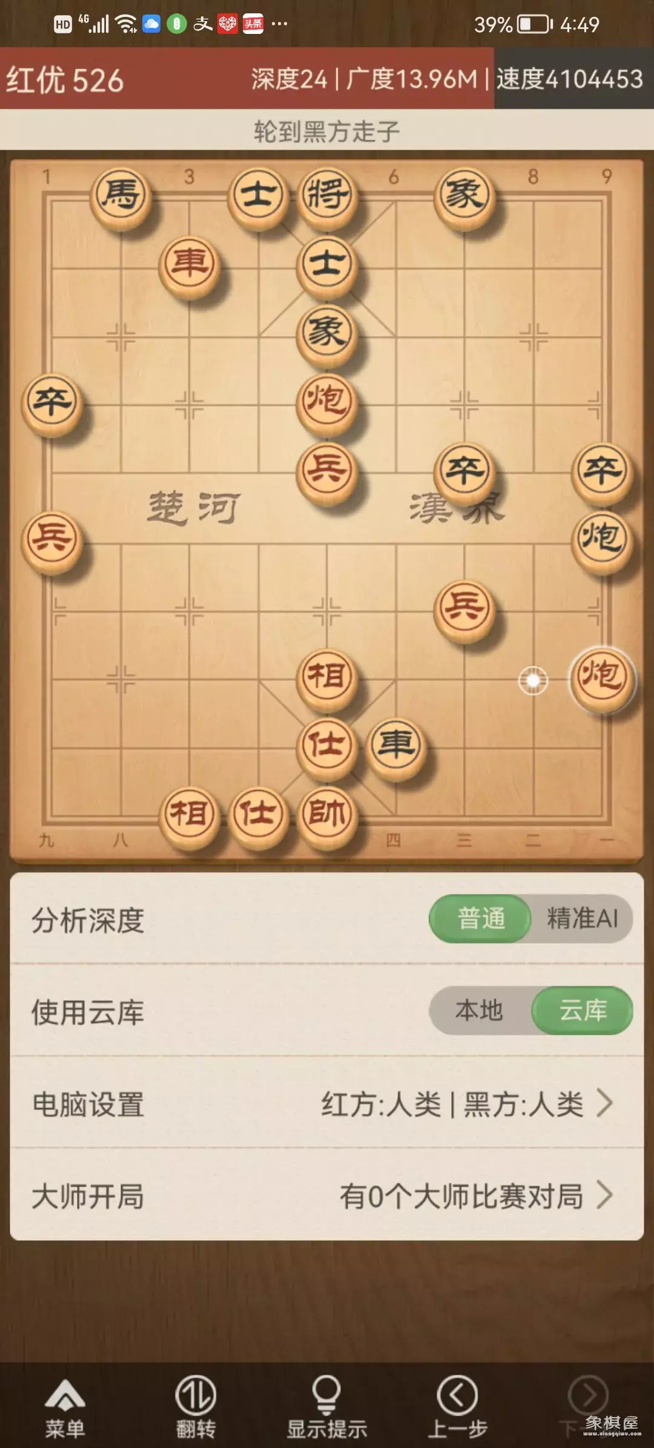Tap the last-move origin marker dot

[x=533, y=680]
